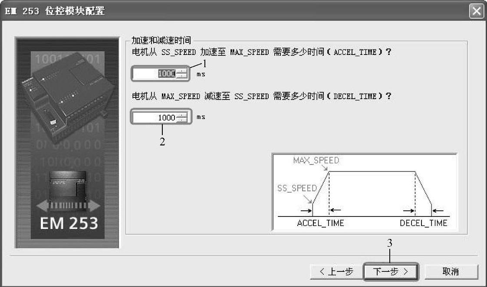Click the ms unit next to DECEL_TIME field

[201, 117]
